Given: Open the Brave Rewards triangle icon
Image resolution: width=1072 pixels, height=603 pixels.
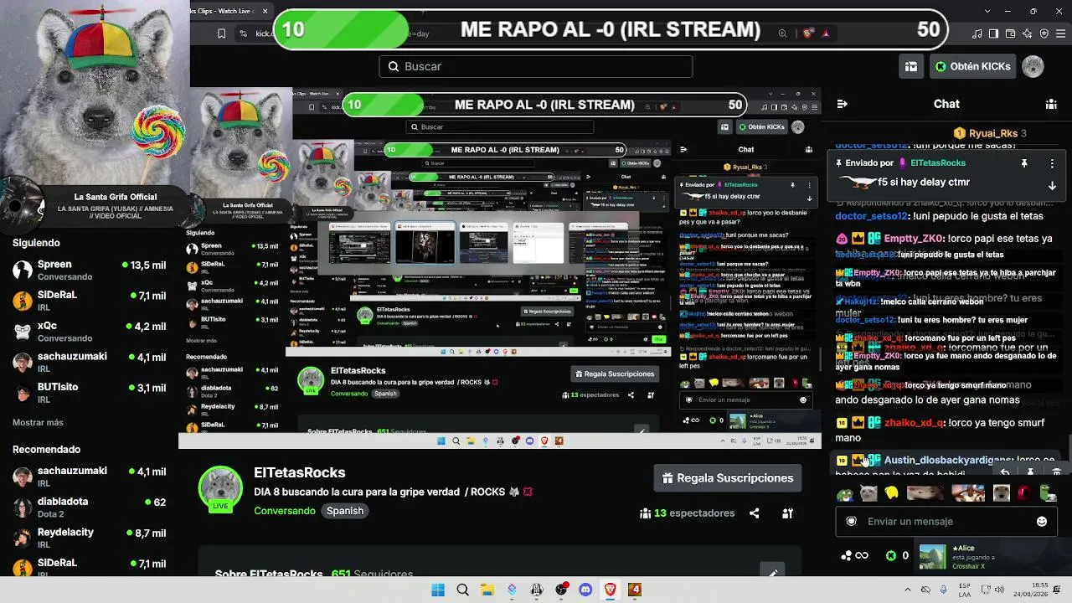Looking at the screenshot, I should tap(826, 33).
